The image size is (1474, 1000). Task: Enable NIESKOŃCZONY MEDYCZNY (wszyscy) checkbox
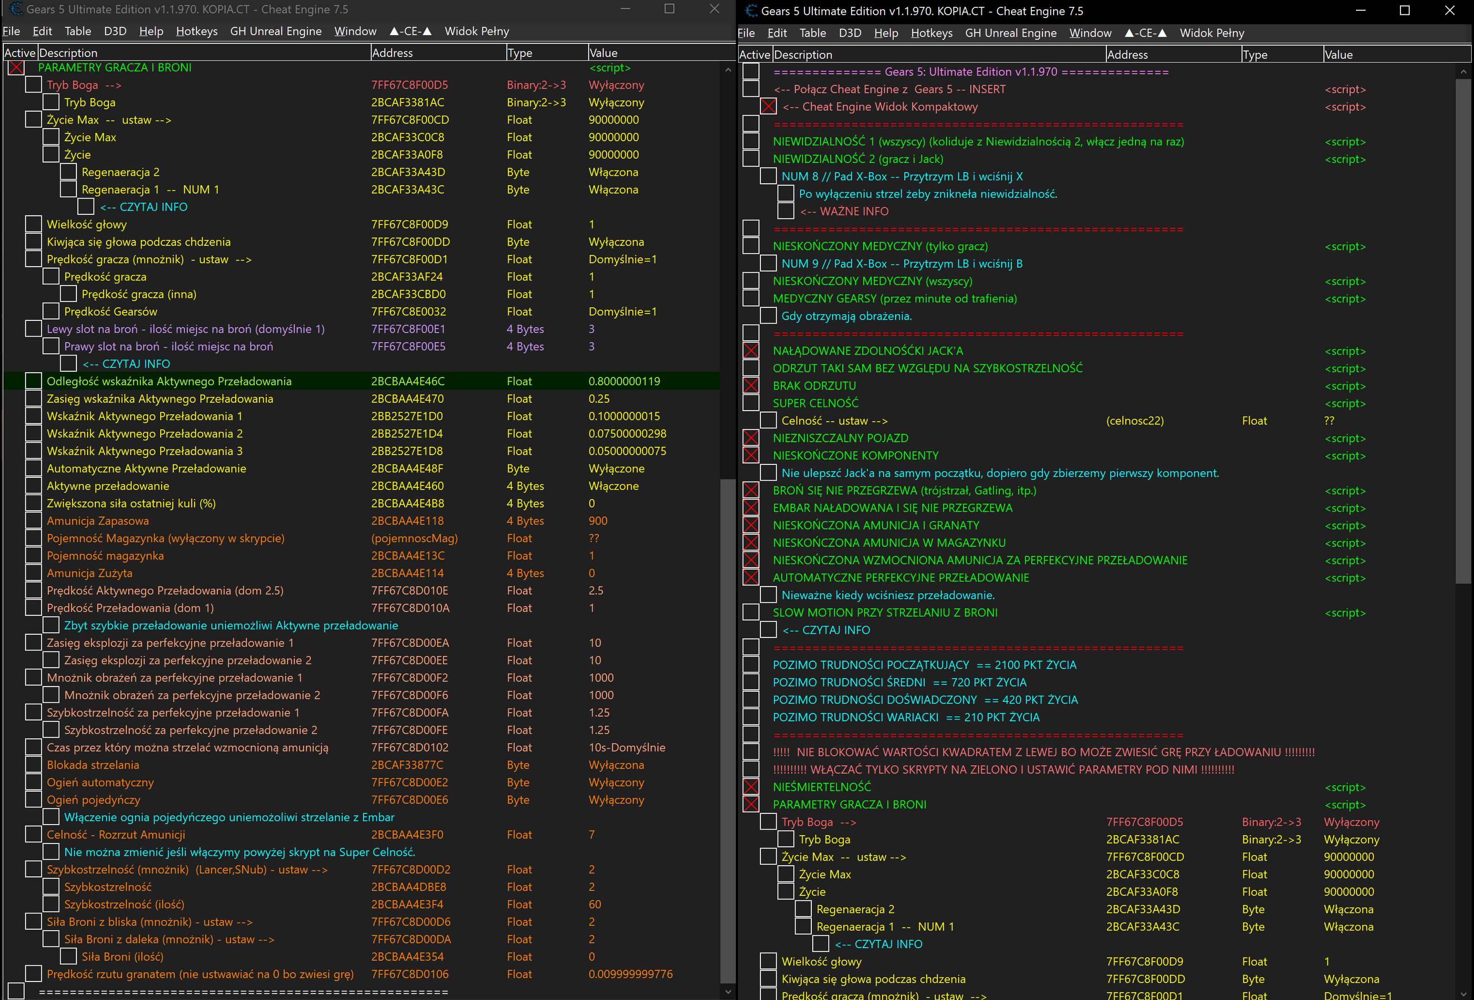coord(751,281)
